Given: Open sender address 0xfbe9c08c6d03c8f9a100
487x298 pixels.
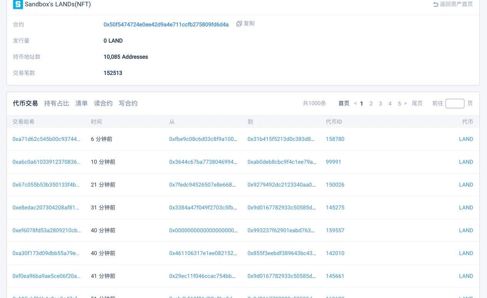Looking at the screenshot, I should pyautogui.click(x=203, y=139).
